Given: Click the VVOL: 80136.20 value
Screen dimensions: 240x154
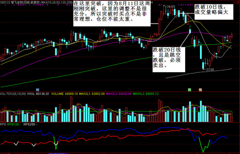Looking at the screenshot, I should coord(38,94).
